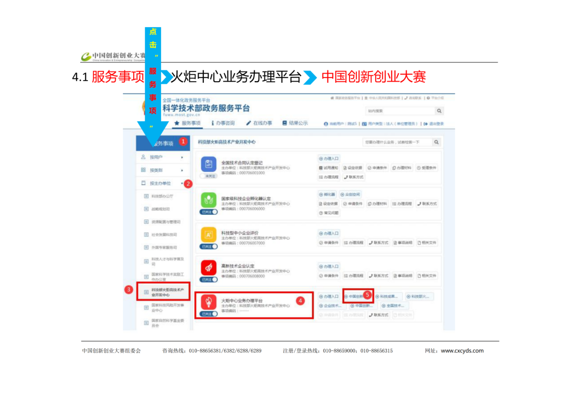Click the blue 全国技术合同认定登记 service icon
This screenshot has width=578, height=408.
point(208,164)
